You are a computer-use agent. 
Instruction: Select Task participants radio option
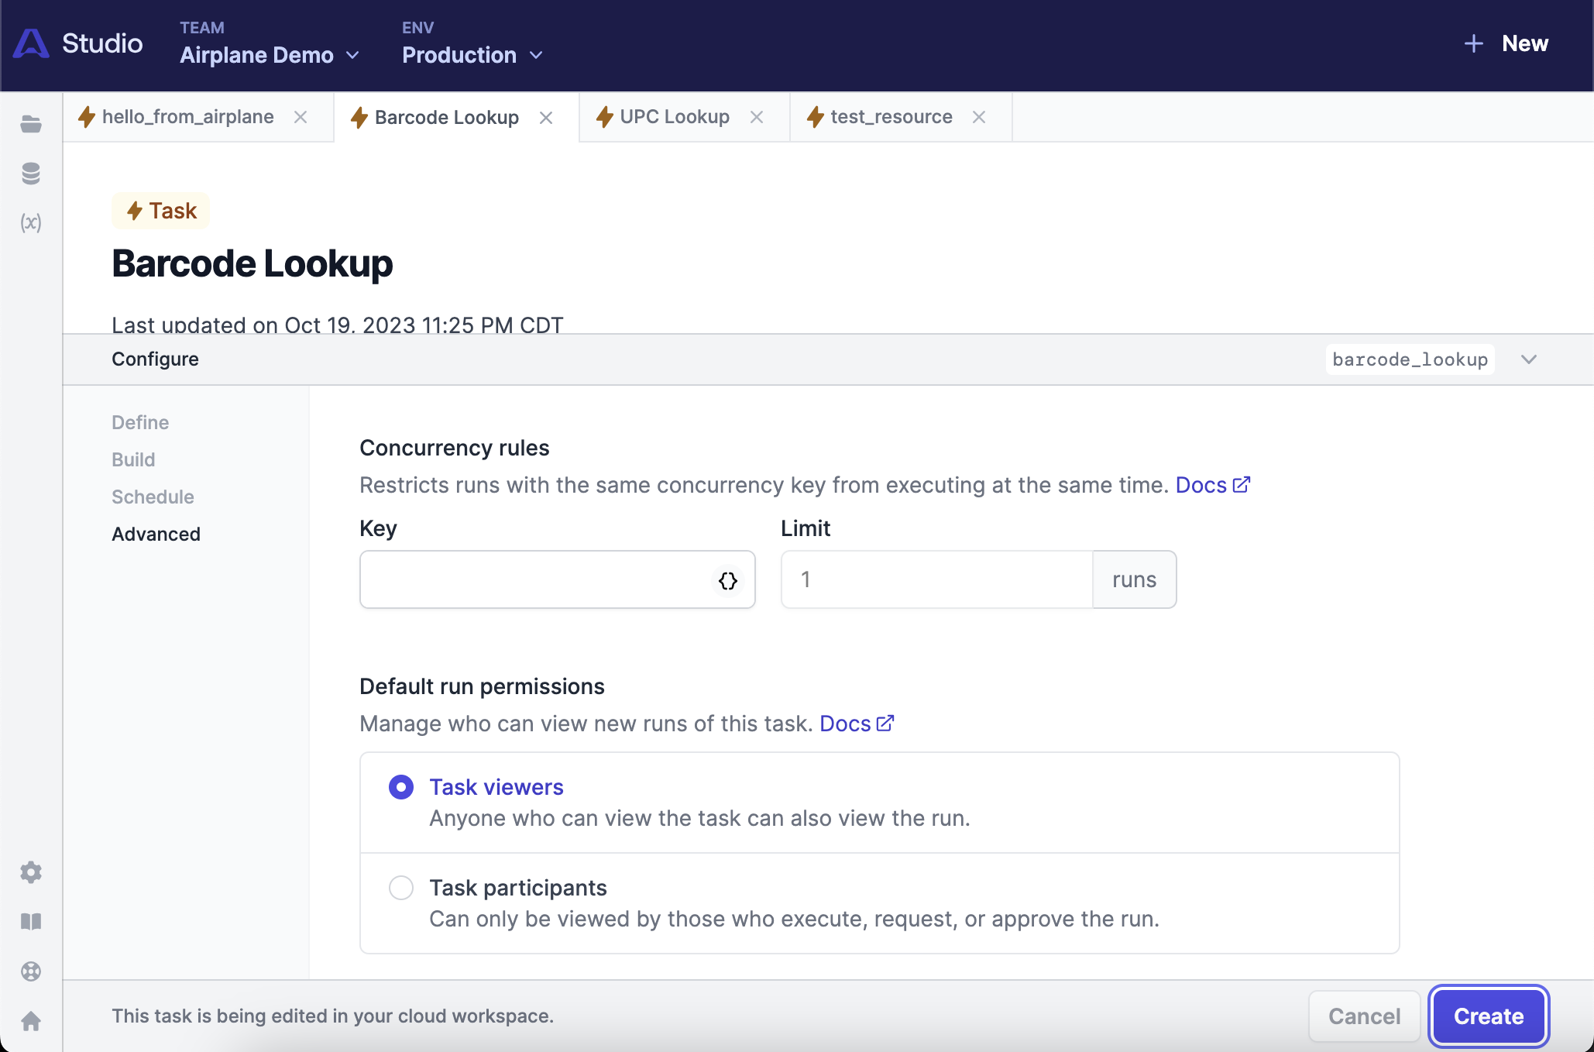401,888
